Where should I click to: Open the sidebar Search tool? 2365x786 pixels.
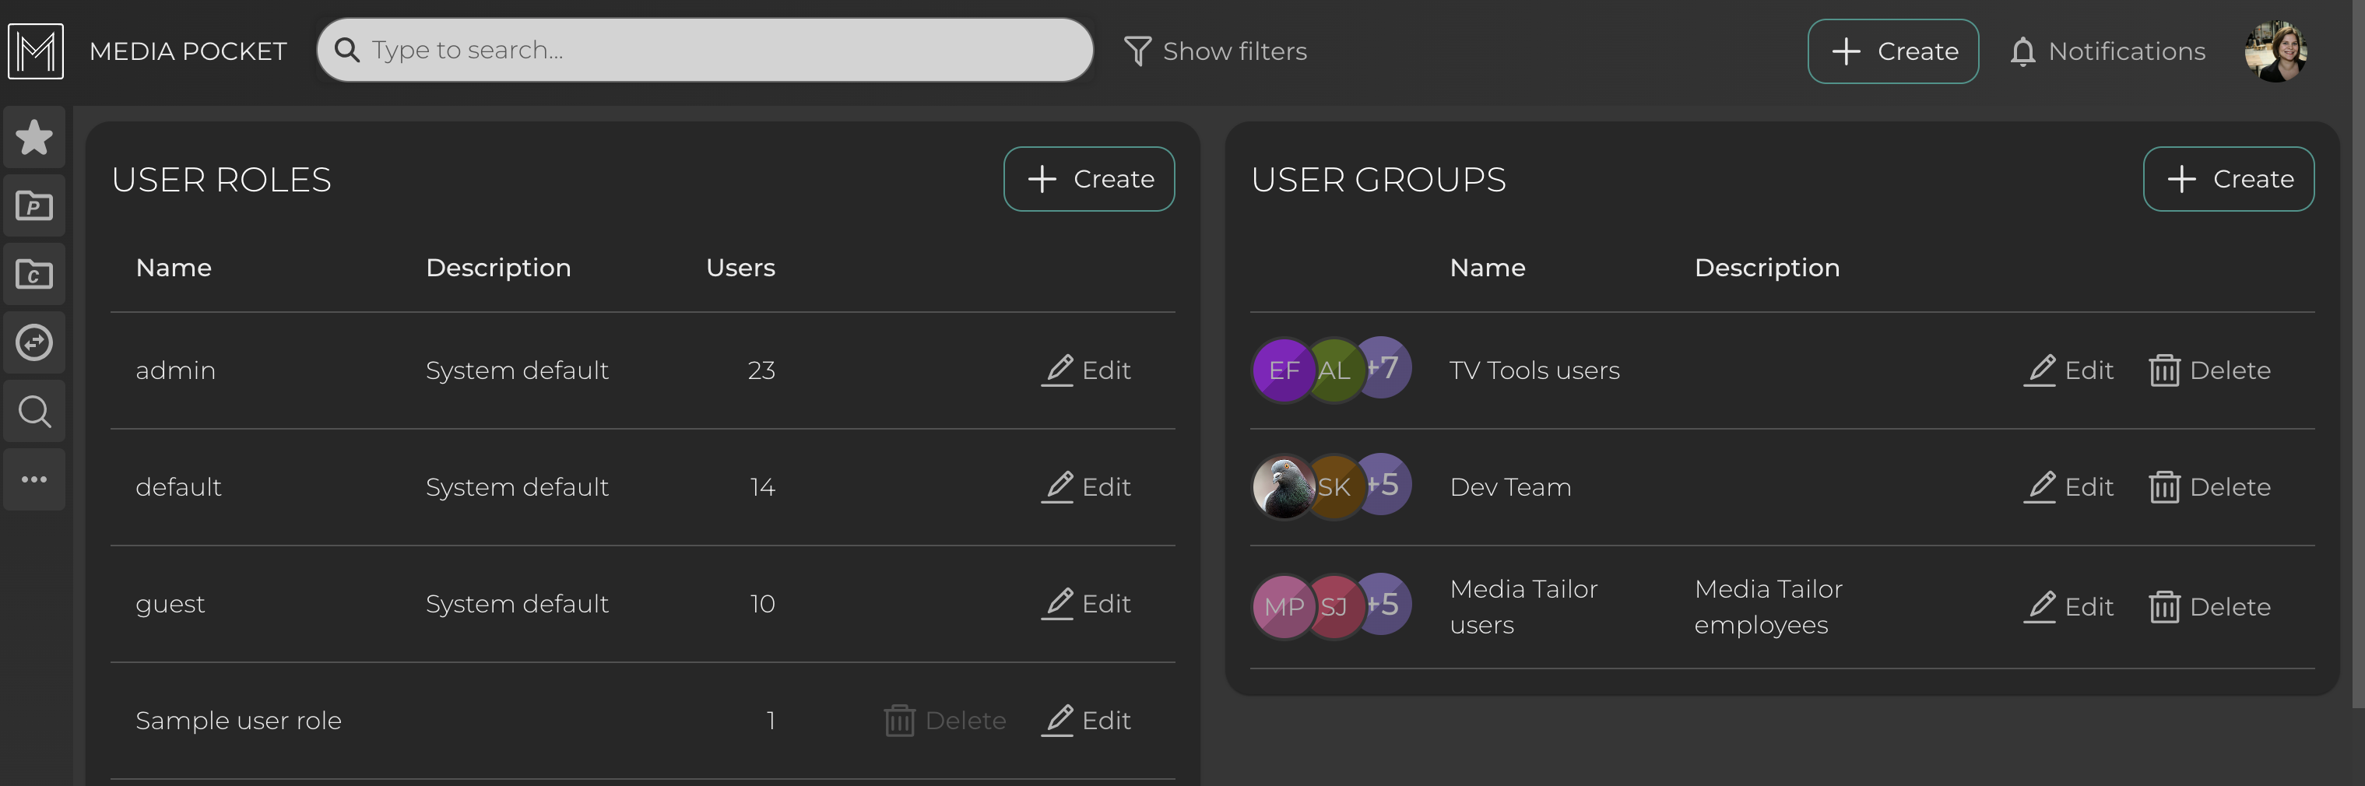(x=34, y=410)
